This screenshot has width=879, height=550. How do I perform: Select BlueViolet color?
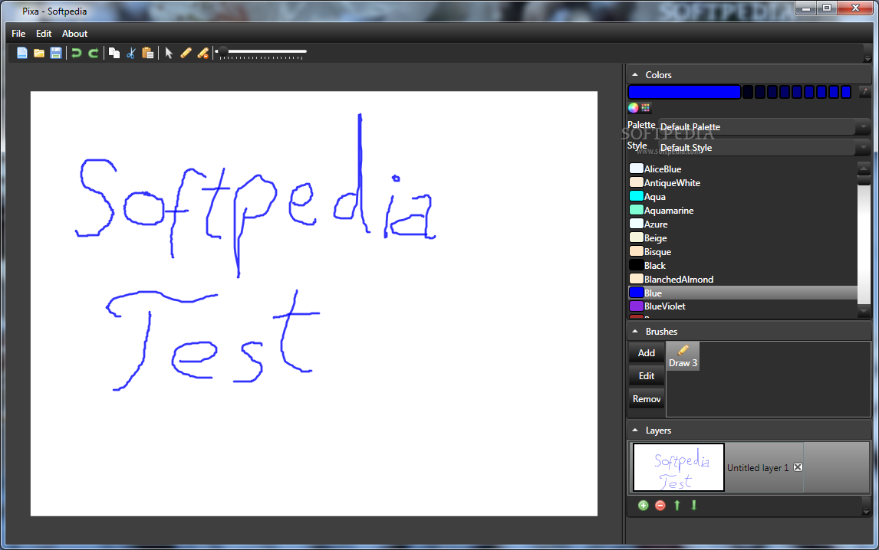pyautogui.click(x=742, y=306)
